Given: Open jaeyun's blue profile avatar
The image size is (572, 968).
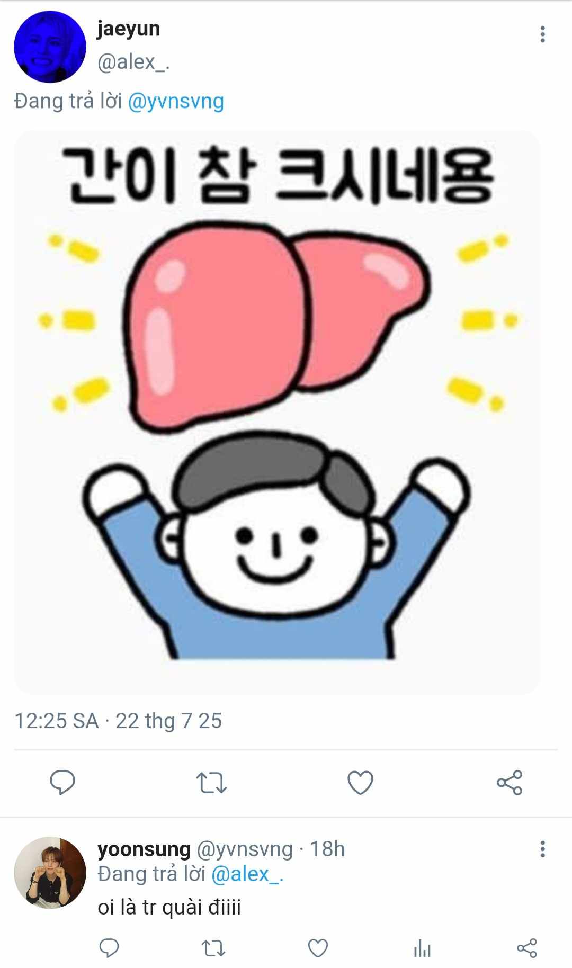Looking at the screenshot, I should (50, 47).
